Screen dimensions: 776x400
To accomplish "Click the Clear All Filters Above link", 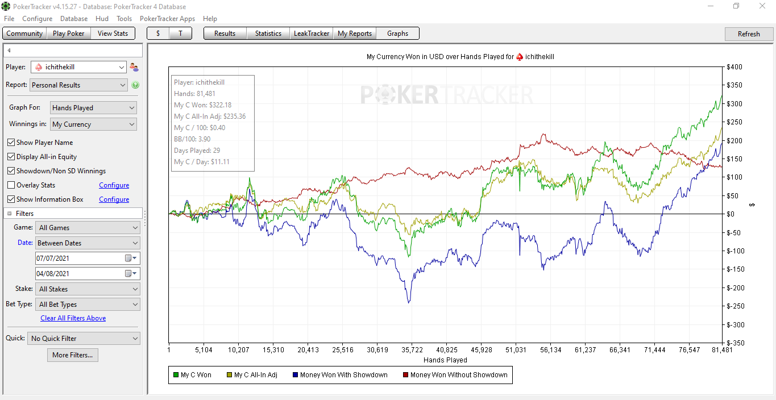I will [73, 318].
